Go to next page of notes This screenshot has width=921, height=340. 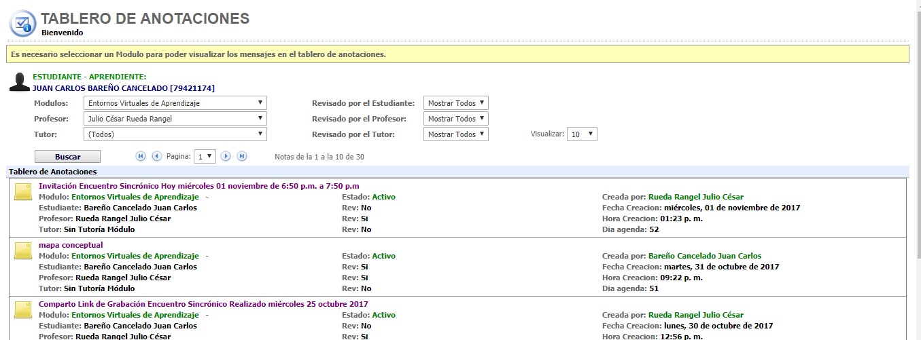[x=226, y=157]
